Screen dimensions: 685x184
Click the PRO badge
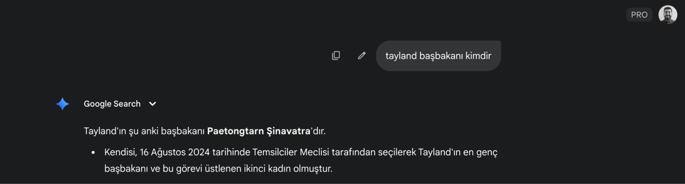(x=639, y=15)
